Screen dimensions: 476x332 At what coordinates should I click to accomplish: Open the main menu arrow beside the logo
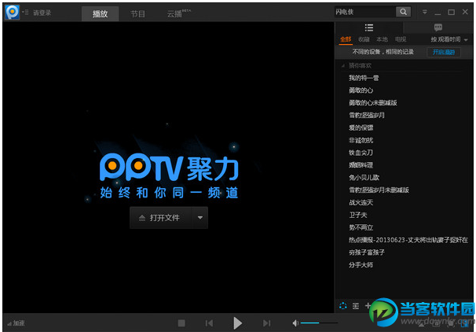point(25,13)
